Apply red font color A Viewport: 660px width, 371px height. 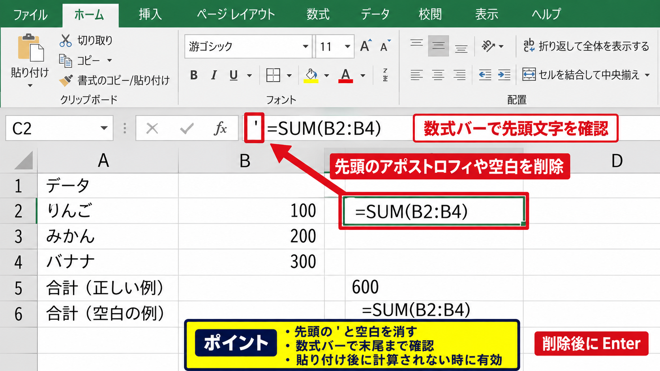pos(346,75)
